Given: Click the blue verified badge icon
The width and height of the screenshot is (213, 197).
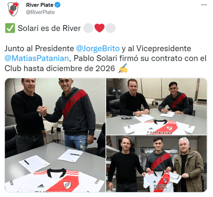Looking at the screenshot, I should [x=58, y=5].
